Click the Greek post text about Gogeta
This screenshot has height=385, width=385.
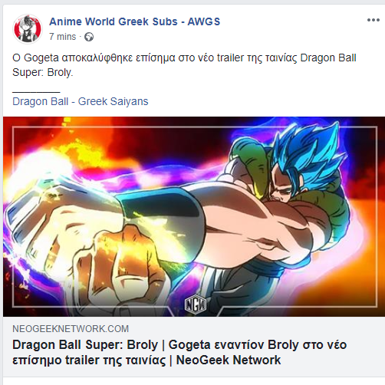click(x=184, y=65)
